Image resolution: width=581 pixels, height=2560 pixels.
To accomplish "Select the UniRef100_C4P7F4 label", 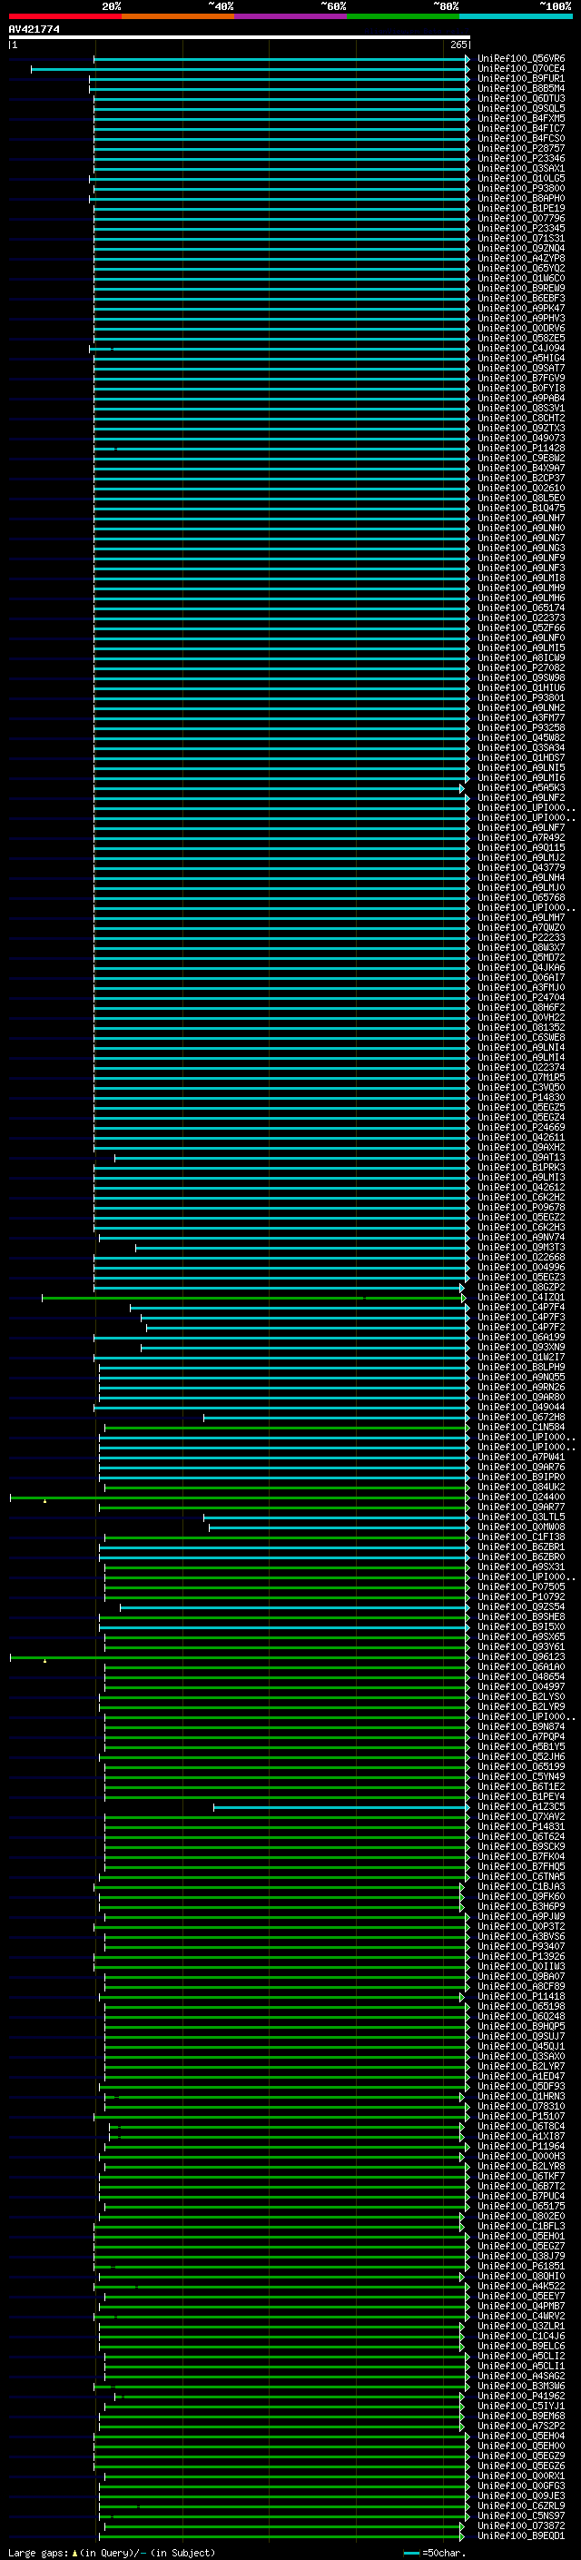I will coord(520,1307).
